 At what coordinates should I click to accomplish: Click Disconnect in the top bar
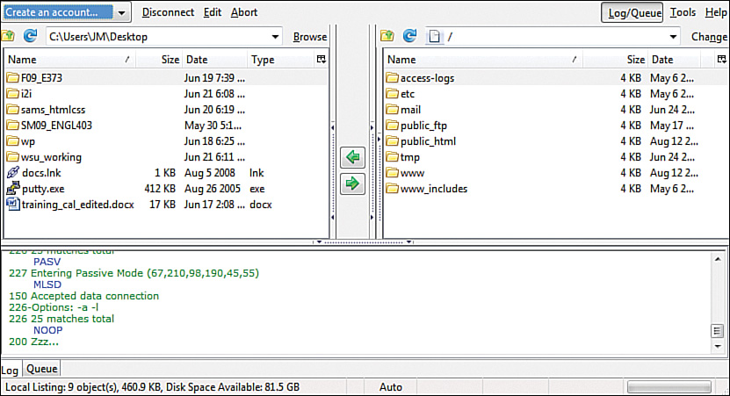(168, 12)
